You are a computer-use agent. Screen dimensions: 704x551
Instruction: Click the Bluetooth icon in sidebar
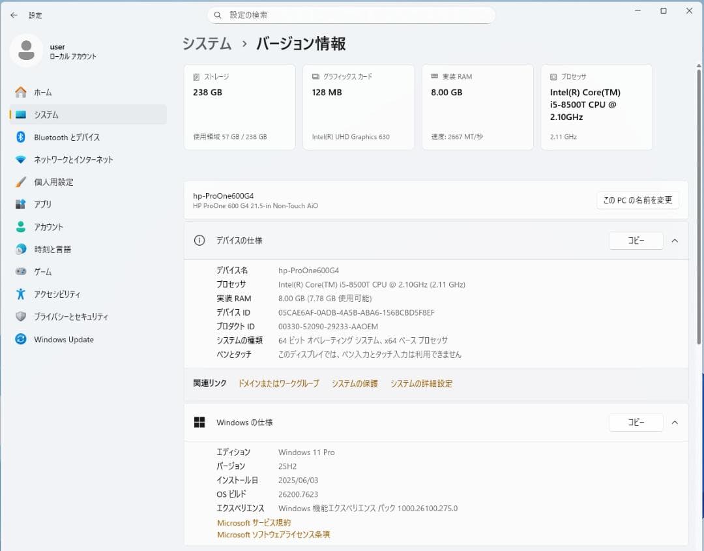point(21,137)
